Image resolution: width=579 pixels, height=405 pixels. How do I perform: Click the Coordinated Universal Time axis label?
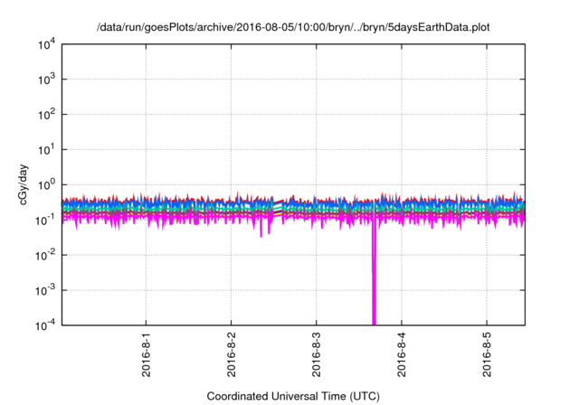[293, 396]
